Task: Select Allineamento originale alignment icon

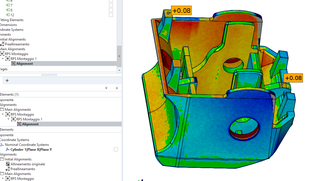Action: tap(8, 164)
